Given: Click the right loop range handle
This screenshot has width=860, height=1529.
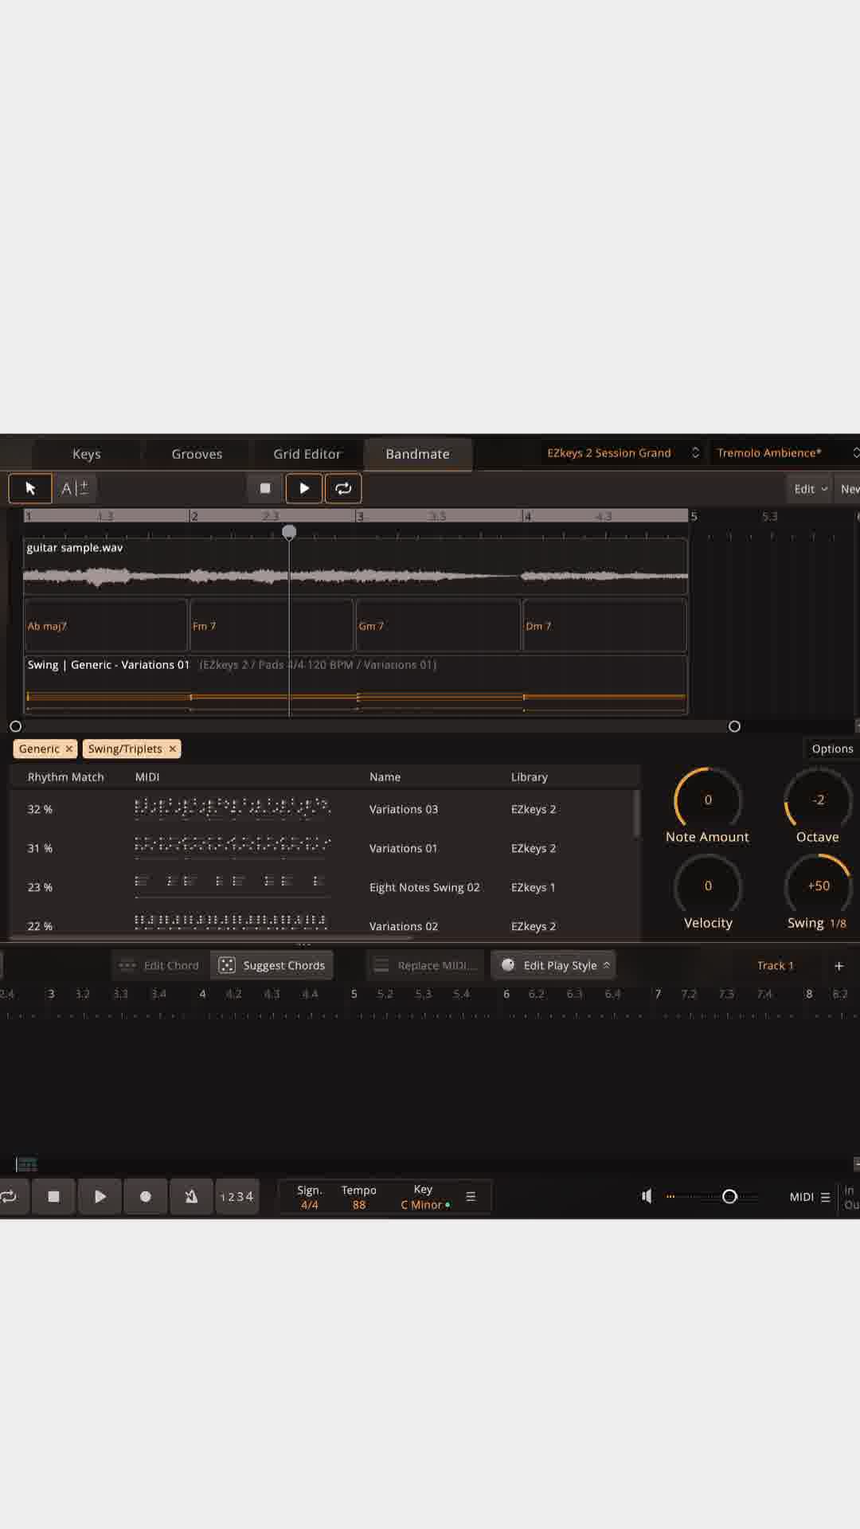Looking at the screenshot, I should tap(734, 726).
